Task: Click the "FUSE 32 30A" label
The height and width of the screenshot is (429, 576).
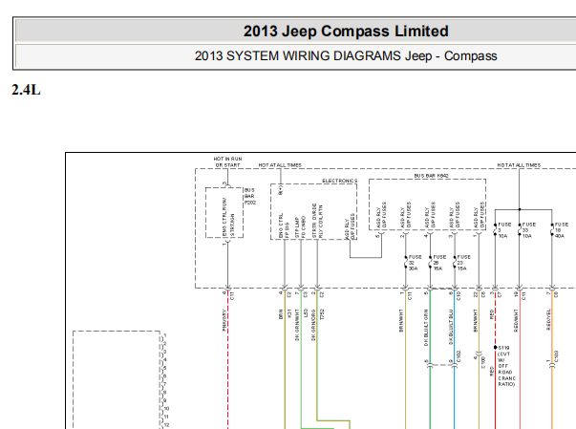Action: coord(415,263)
